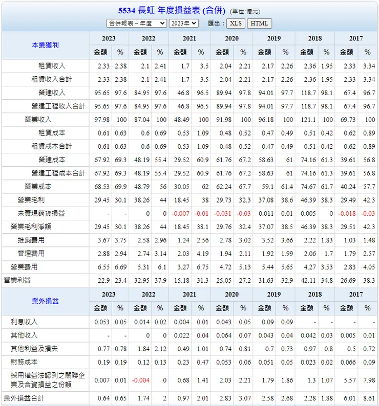Select the 營建工程成本合計 row label
This screenshot has height=406, width=379.
click(x=58, y=173)
